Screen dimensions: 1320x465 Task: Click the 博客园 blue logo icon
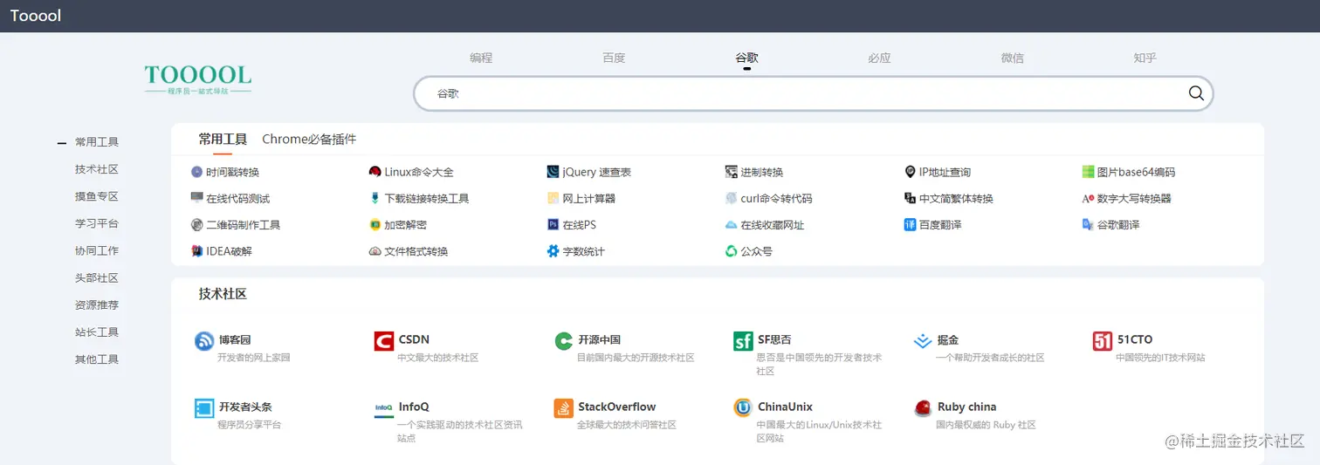pos(204,341)
